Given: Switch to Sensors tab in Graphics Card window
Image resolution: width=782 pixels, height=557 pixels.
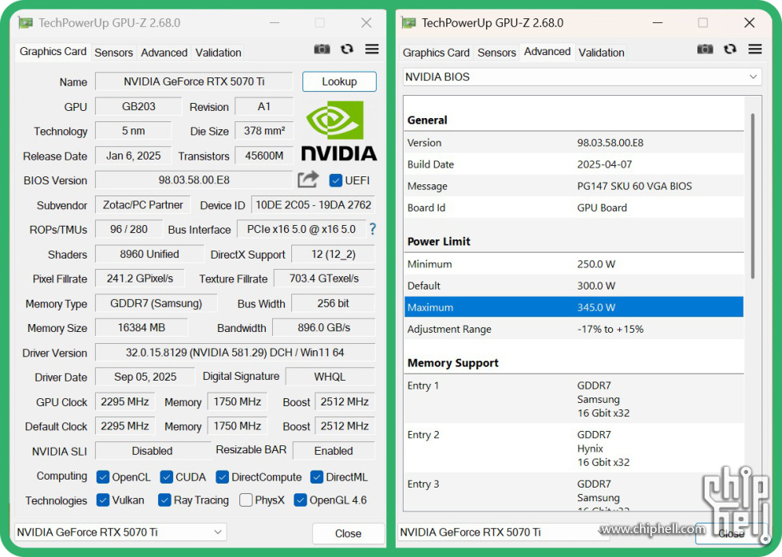Looking at the screenshot, I should [x=113, y=53].
